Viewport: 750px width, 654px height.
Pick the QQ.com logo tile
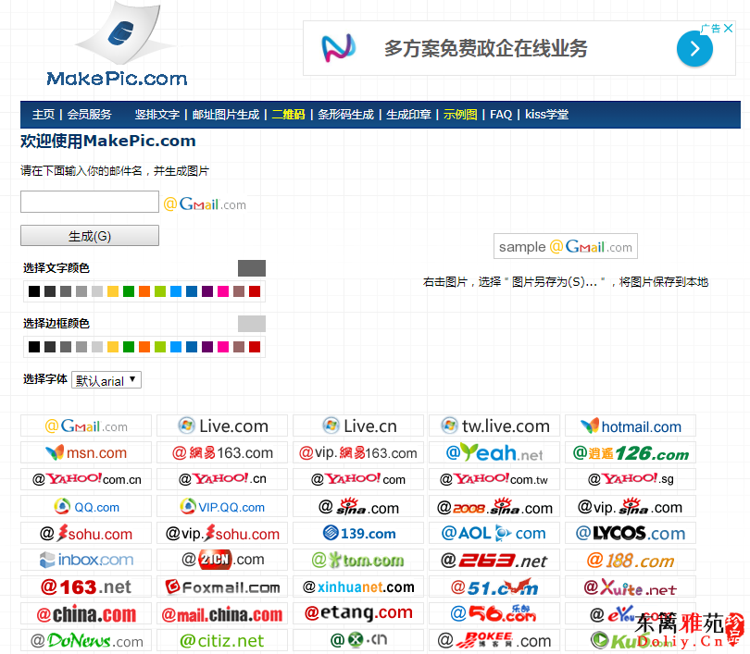tap(86, 506)
